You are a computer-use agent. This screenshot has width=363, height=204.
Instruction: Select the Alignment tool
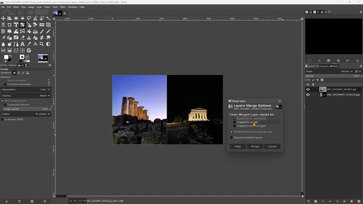(10, 18)
